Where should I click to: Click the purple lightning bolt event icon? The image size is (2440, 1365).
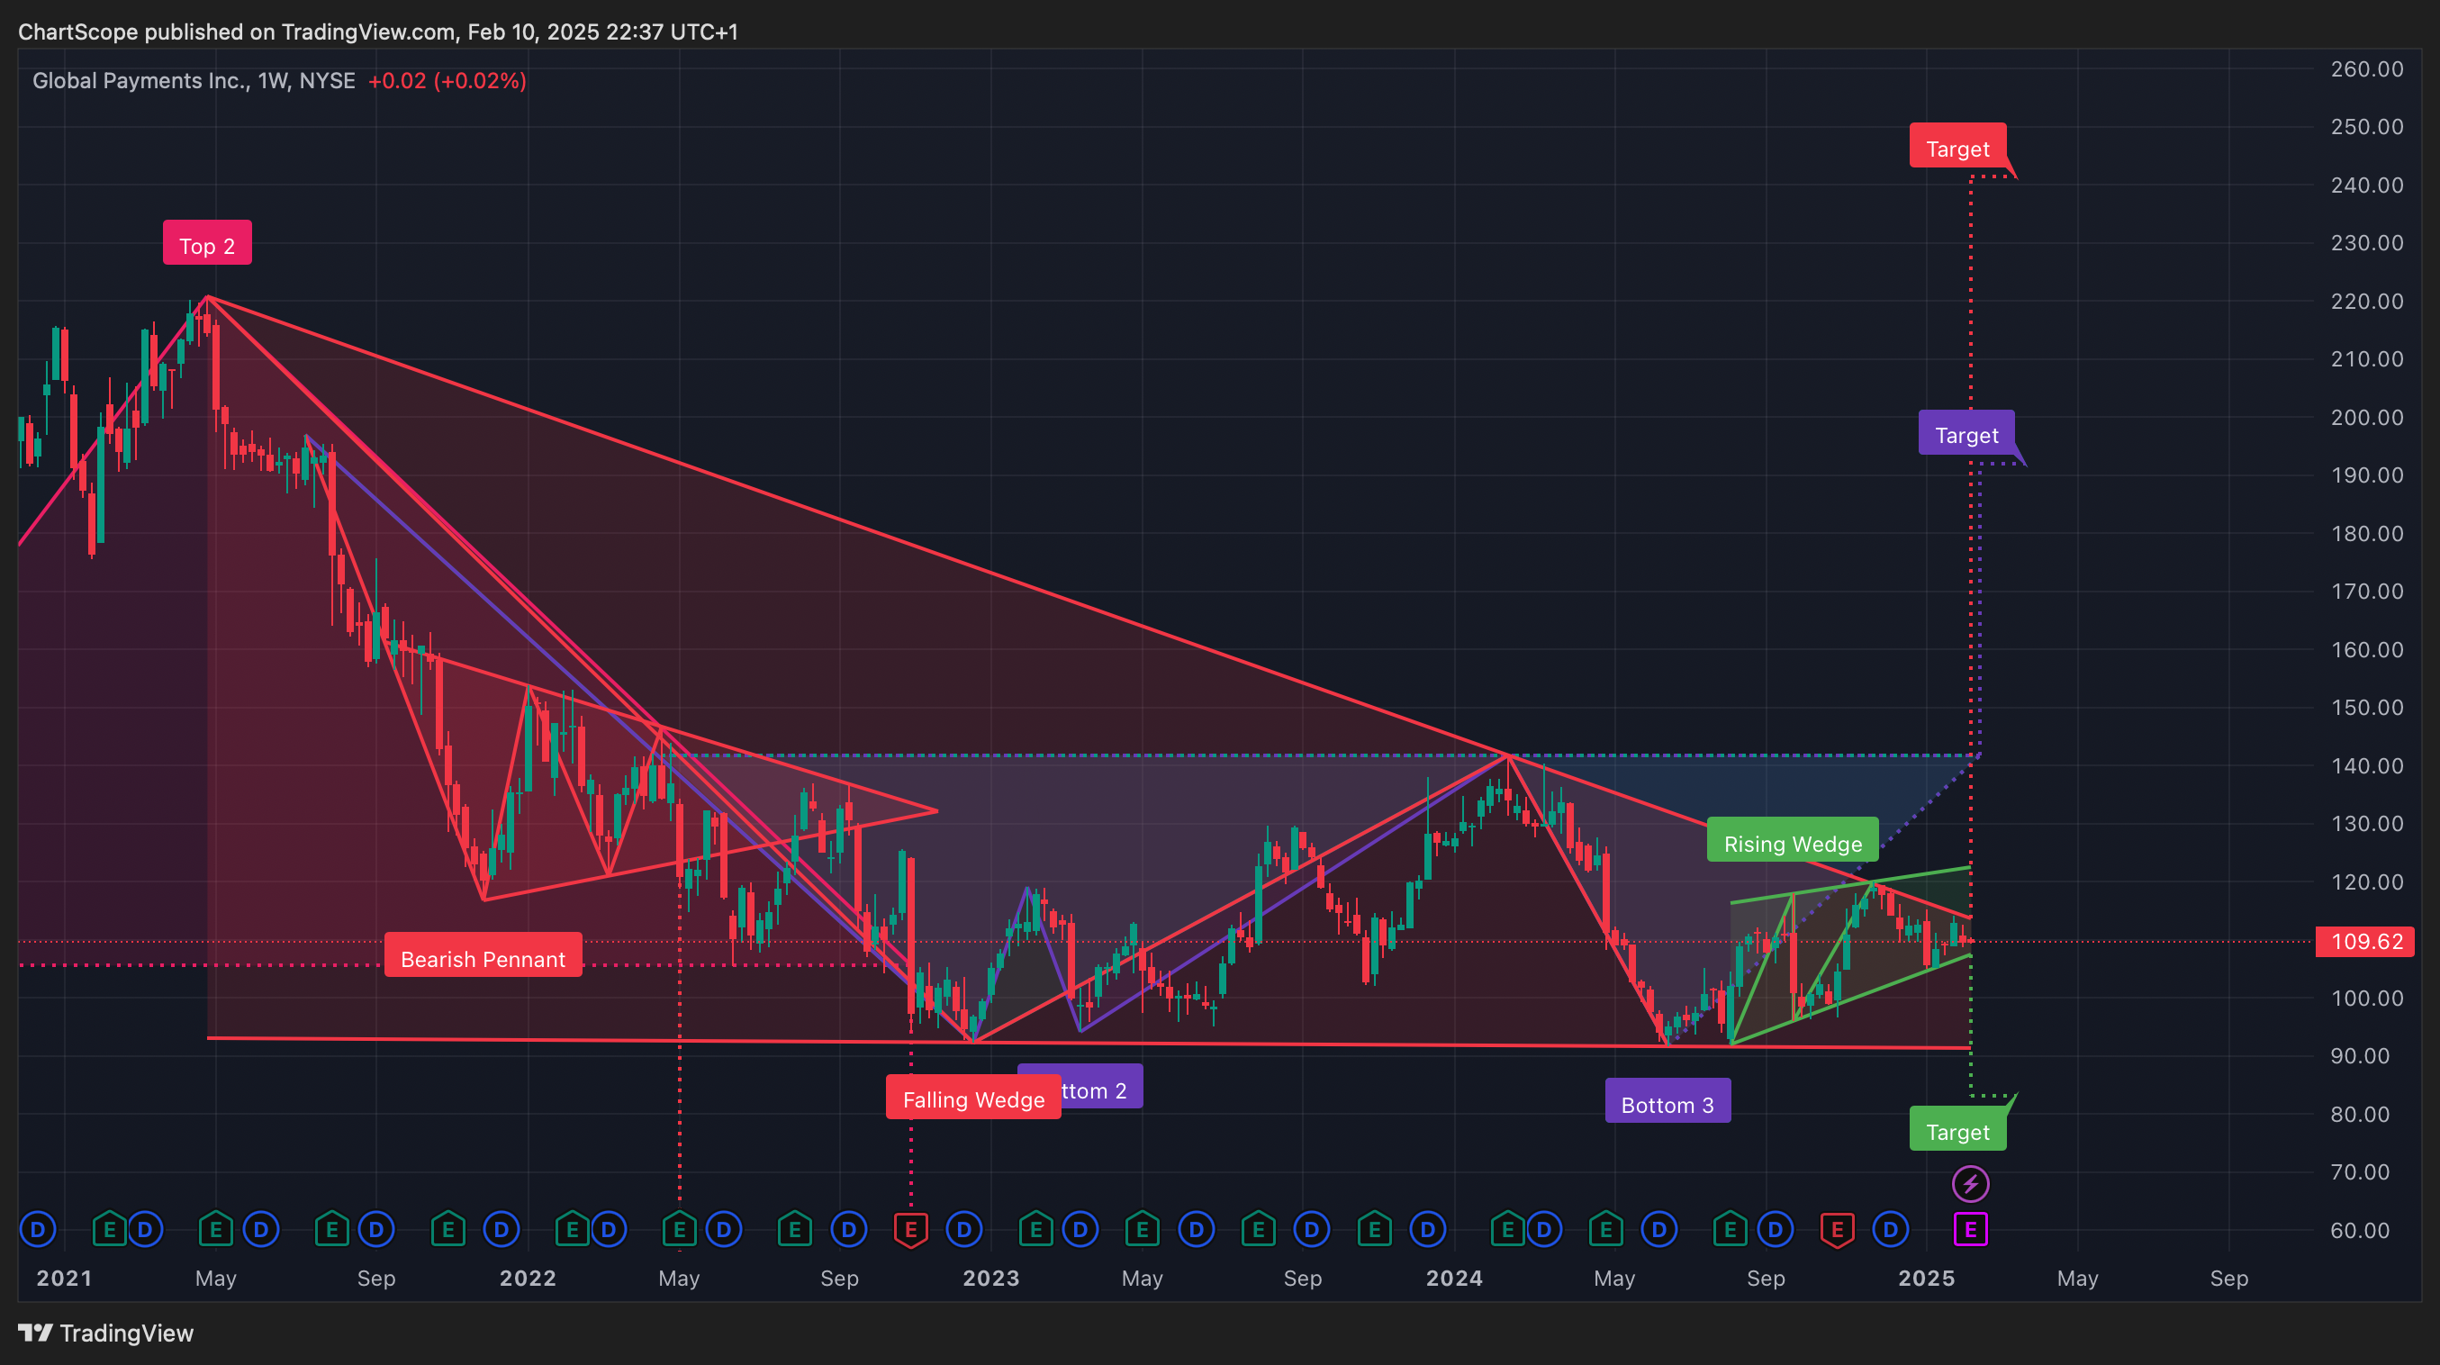coord(1970,1183)
